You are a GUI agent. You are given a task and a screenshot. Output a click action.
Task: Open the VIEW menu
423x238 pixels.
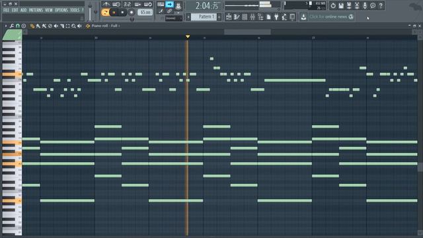point(49,11)
